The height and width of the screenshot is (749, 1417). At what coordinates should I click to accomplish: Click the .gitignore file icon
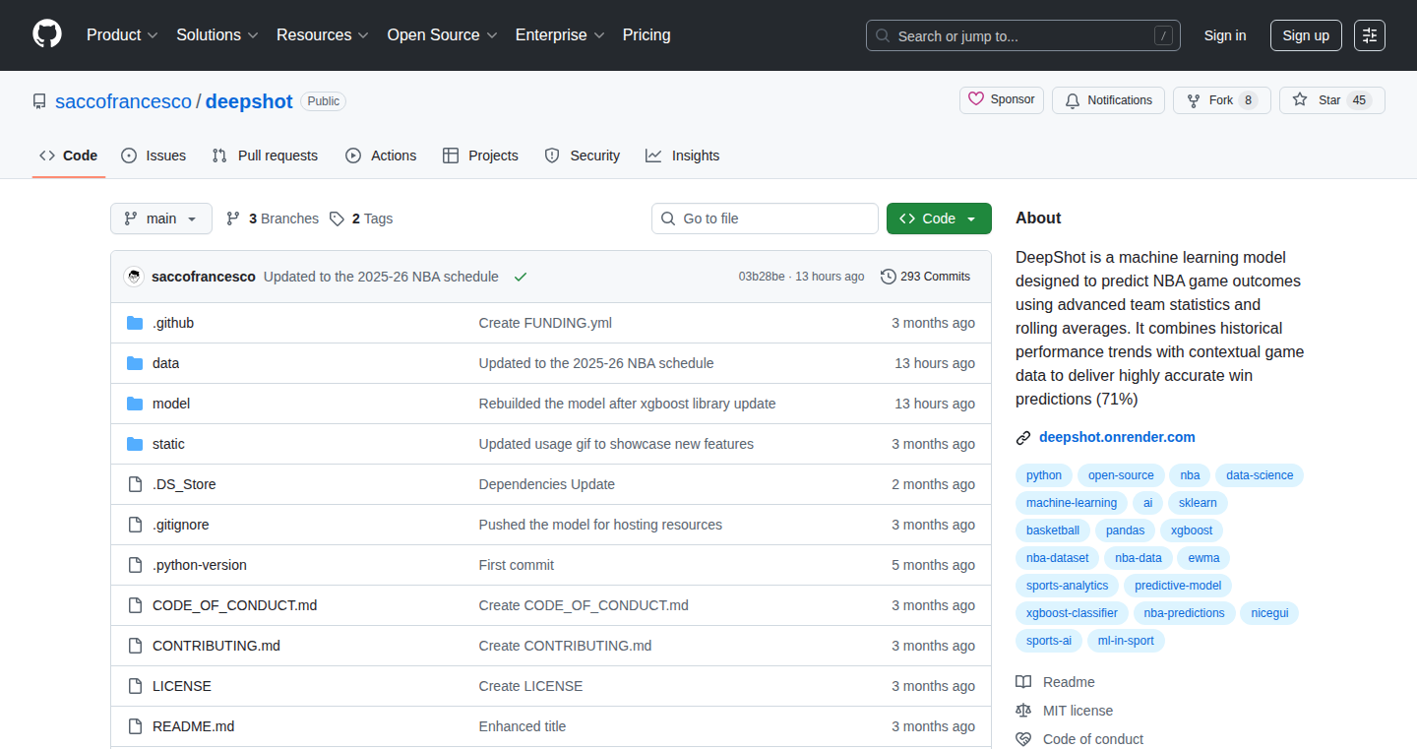tap(135, 525)
